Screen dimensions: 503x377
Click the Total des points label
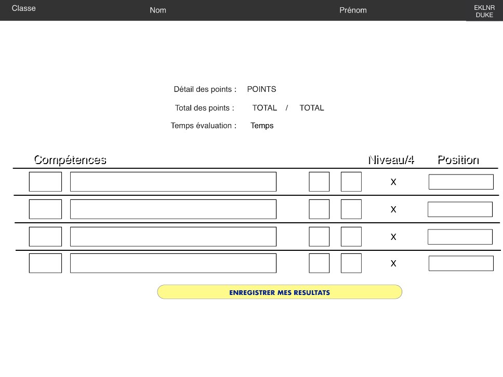[x=204, y=107]
